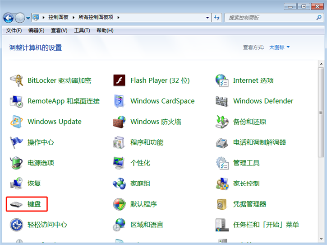Viewport: 327px width, 245px height.
Task: Open the 工具(T) menu
Action: point(82,30)
